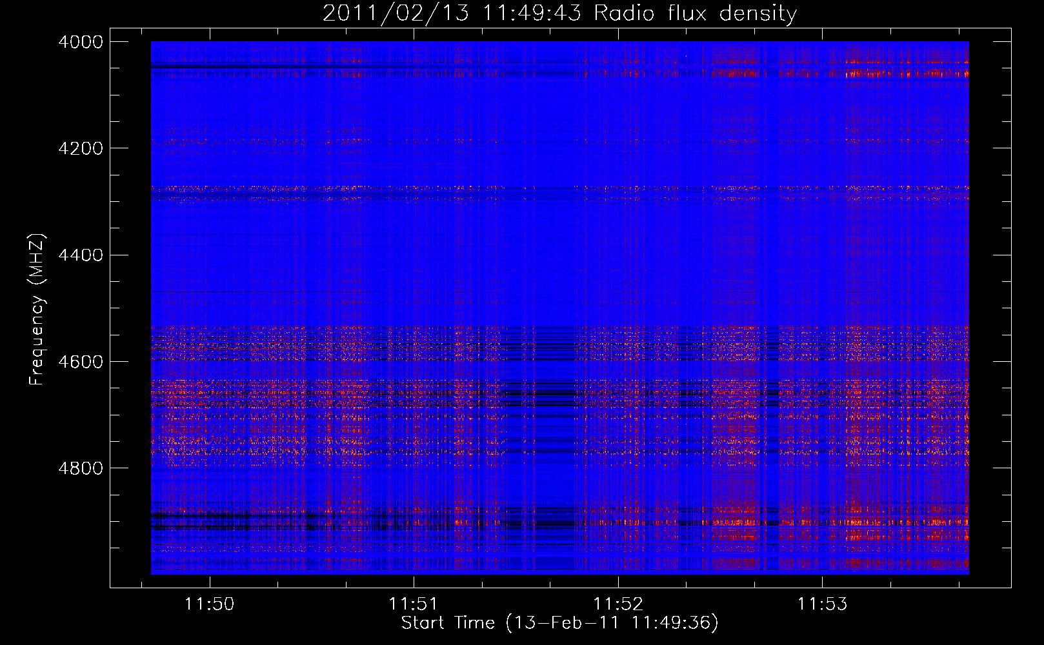Select the 4800 frequency tick label
The height and width of the screenshot is (645, 1044).
tap(81, 468)
